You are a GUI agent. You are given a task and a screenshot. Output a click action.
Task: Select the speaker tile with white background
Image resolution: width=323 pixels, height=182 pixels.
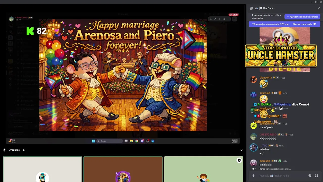click(x=42, y=169)
